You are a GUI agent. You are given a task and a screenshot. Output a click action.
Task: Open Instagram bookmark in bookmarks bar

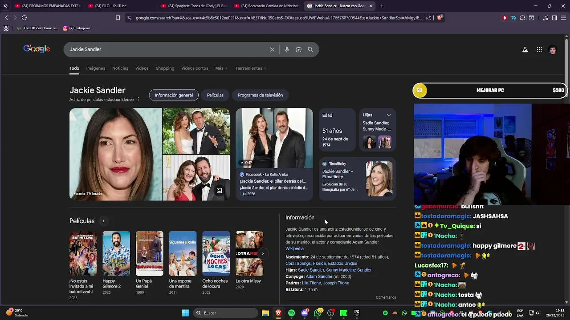(x=77, y=28)
